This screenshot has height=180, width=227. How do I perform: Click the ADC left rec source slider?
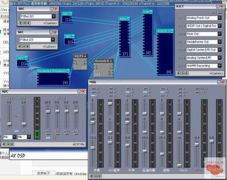(9, 124)
